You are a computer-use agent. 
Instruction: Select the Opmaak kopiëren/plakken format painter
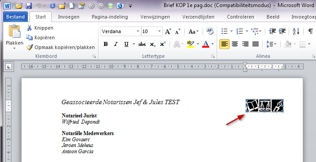(x=60, y=47)
